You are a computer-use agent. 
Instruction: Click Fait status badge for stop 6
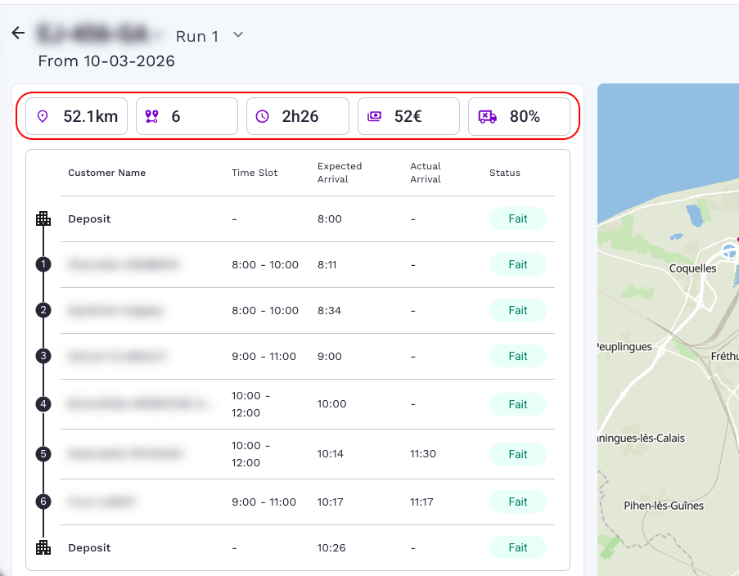(517, 502)
